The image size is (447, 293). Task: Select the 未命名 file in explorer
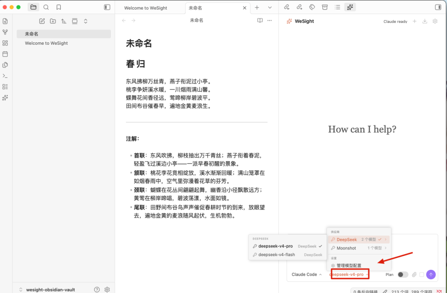click(64, 34)
